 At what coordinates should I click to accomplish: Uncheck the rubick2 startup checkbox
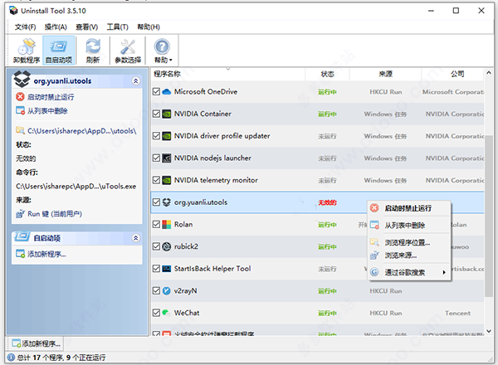pyautogui.click(x=156, y=246)
